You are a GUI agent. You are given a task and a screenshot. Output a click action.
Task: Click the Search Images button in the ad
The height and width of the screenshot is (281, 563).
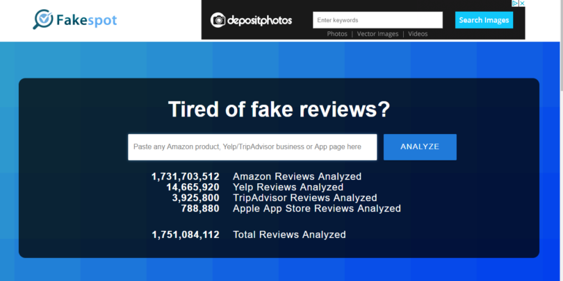484,19
